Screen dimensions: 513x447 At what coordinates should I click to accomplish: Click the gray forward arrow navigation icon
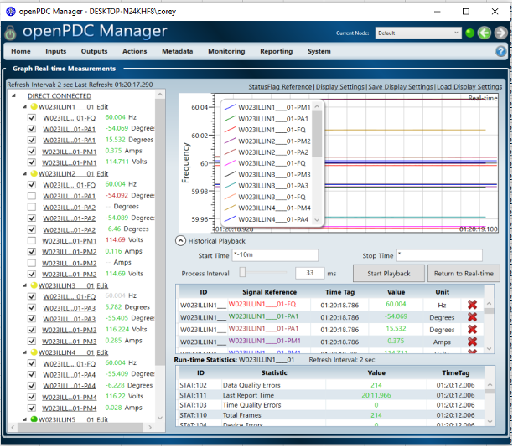500,33
